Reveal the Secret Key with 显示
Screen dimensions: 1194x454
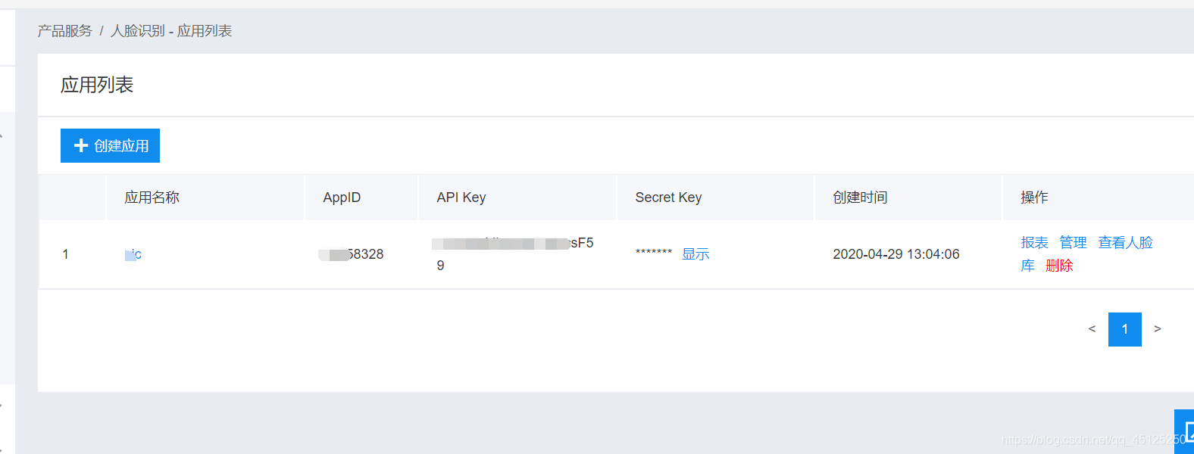coord(695,254)
